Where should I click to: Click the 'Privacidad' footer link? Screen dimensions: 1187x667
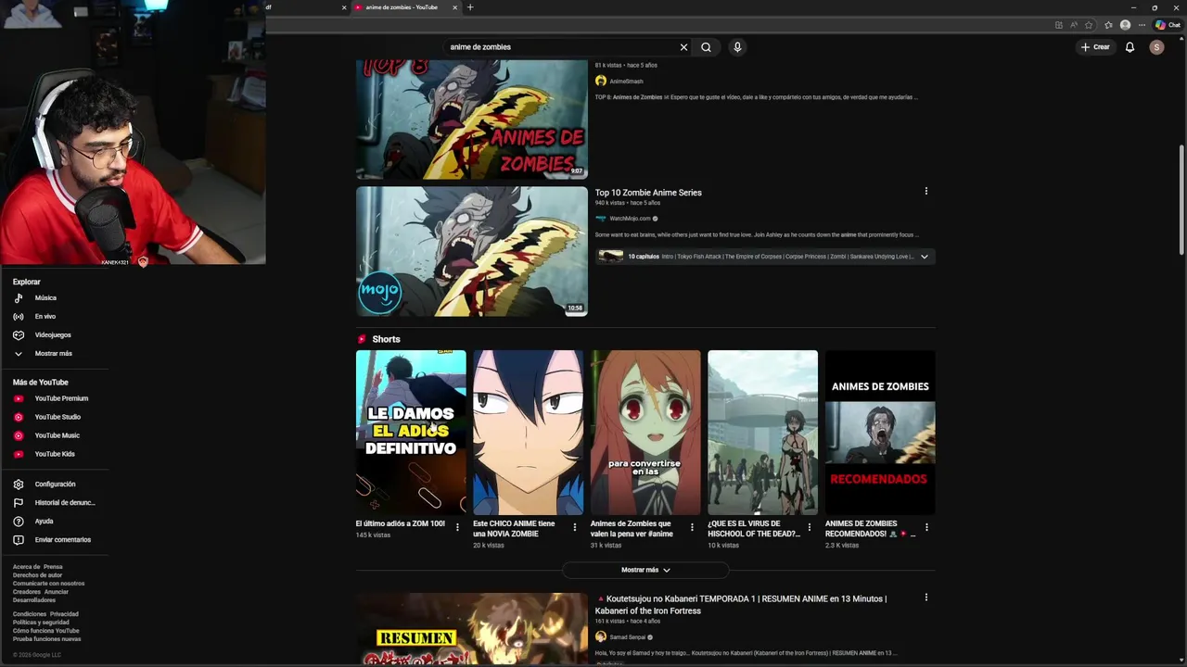coord(64,614)
